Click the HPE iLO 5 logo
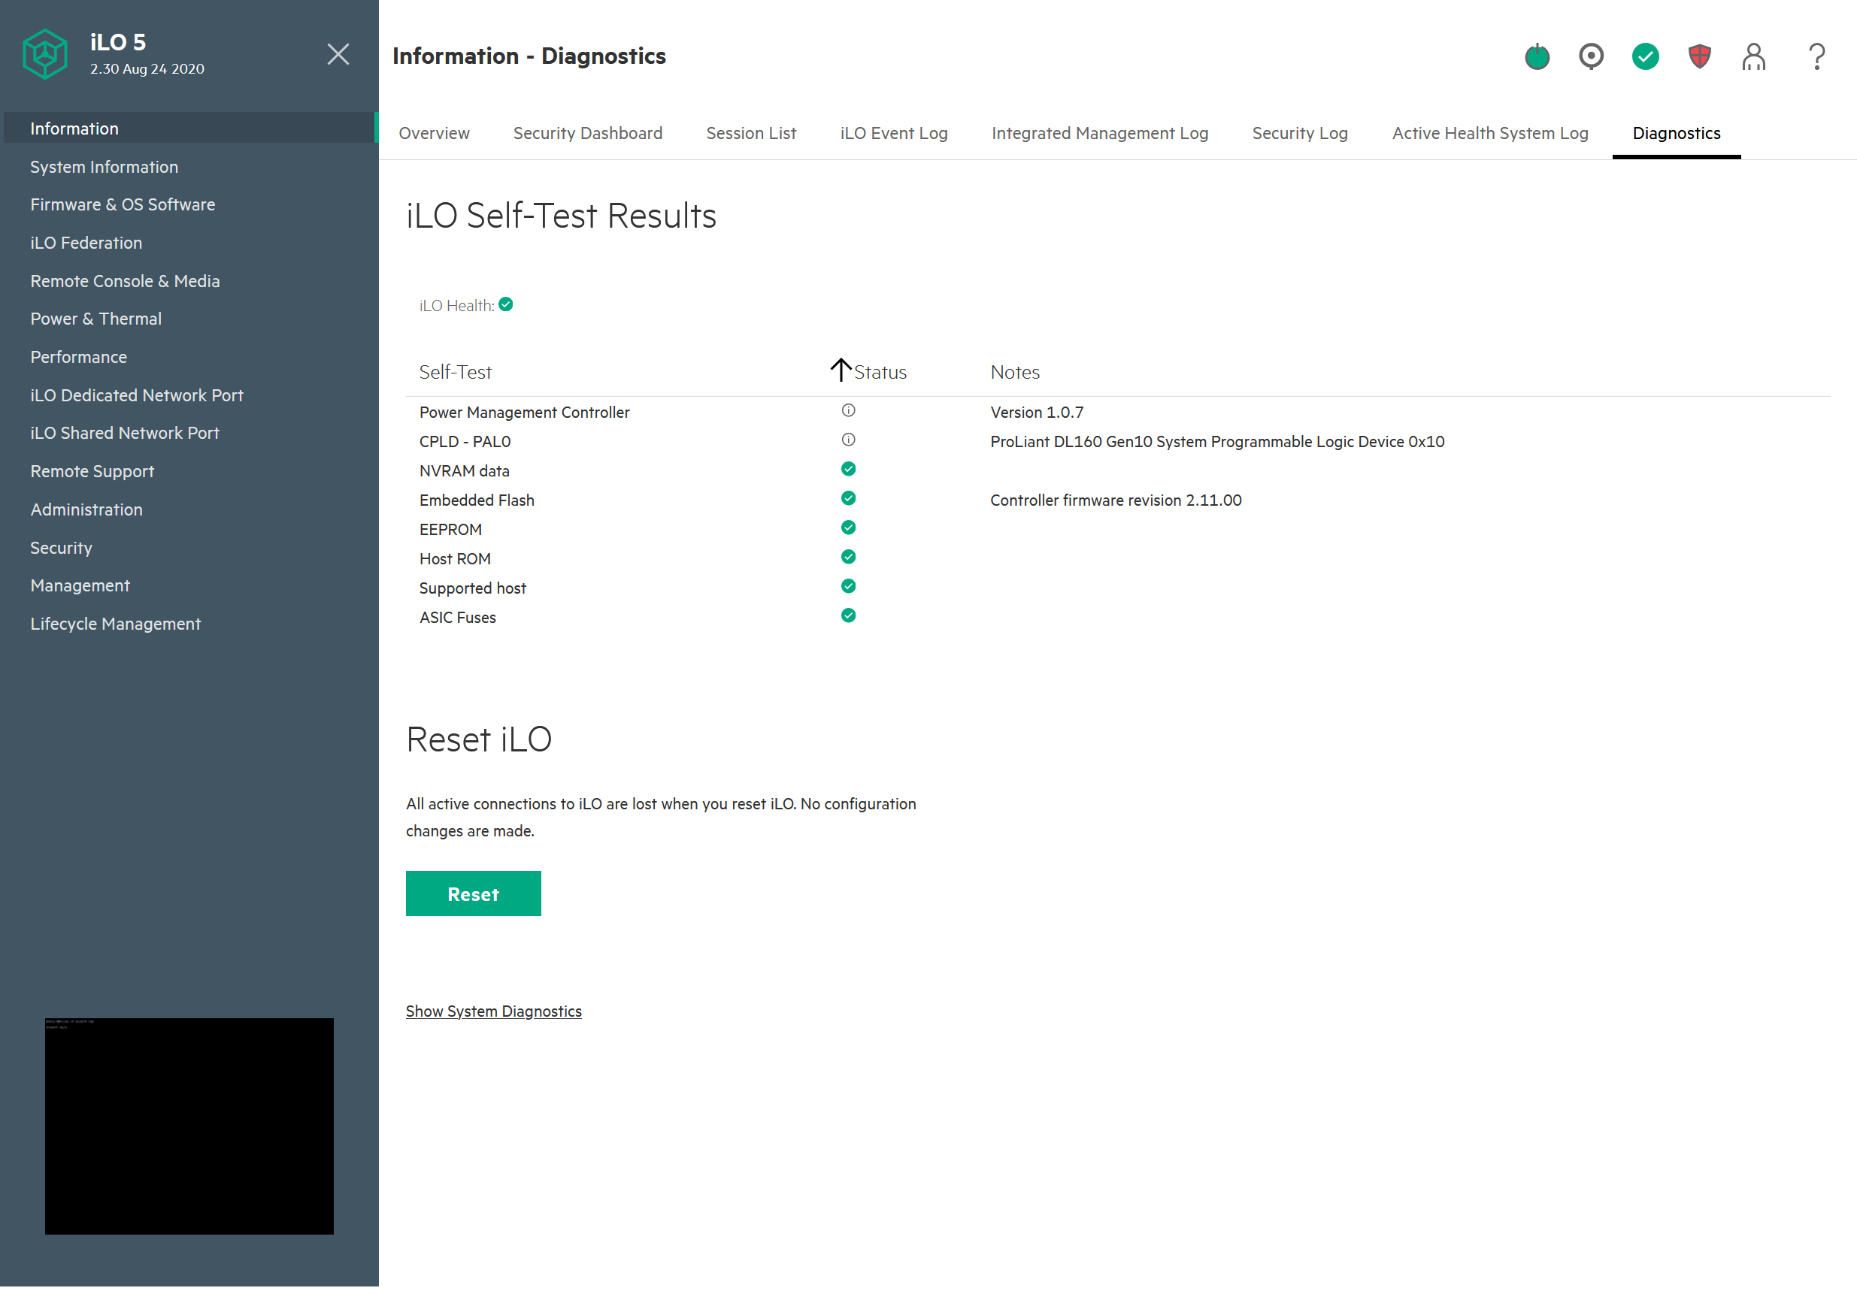Image resolution: width=1857 pixels, height=1294 pixels. [x=45, y=54]
